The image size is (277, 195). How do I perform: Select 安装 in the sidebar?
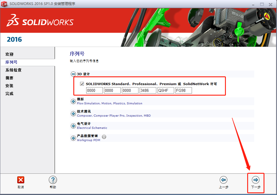point(9,86)
